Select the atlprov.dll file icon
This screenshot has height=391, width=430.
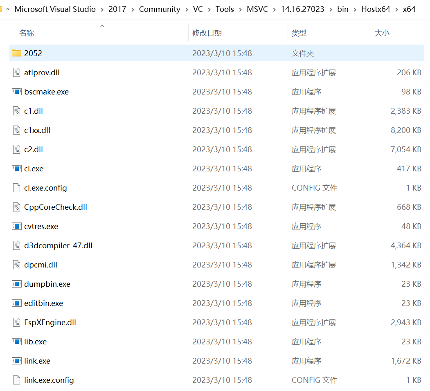tap(16, 72)
